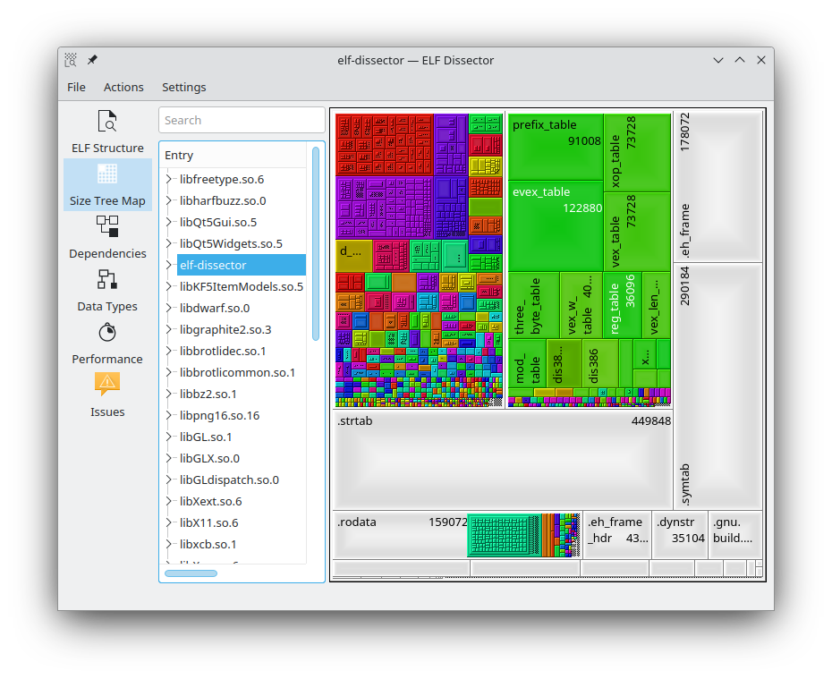832x679 pixels.
Task: Click the pin icon in the titlebar
Action: pos(91,60)
